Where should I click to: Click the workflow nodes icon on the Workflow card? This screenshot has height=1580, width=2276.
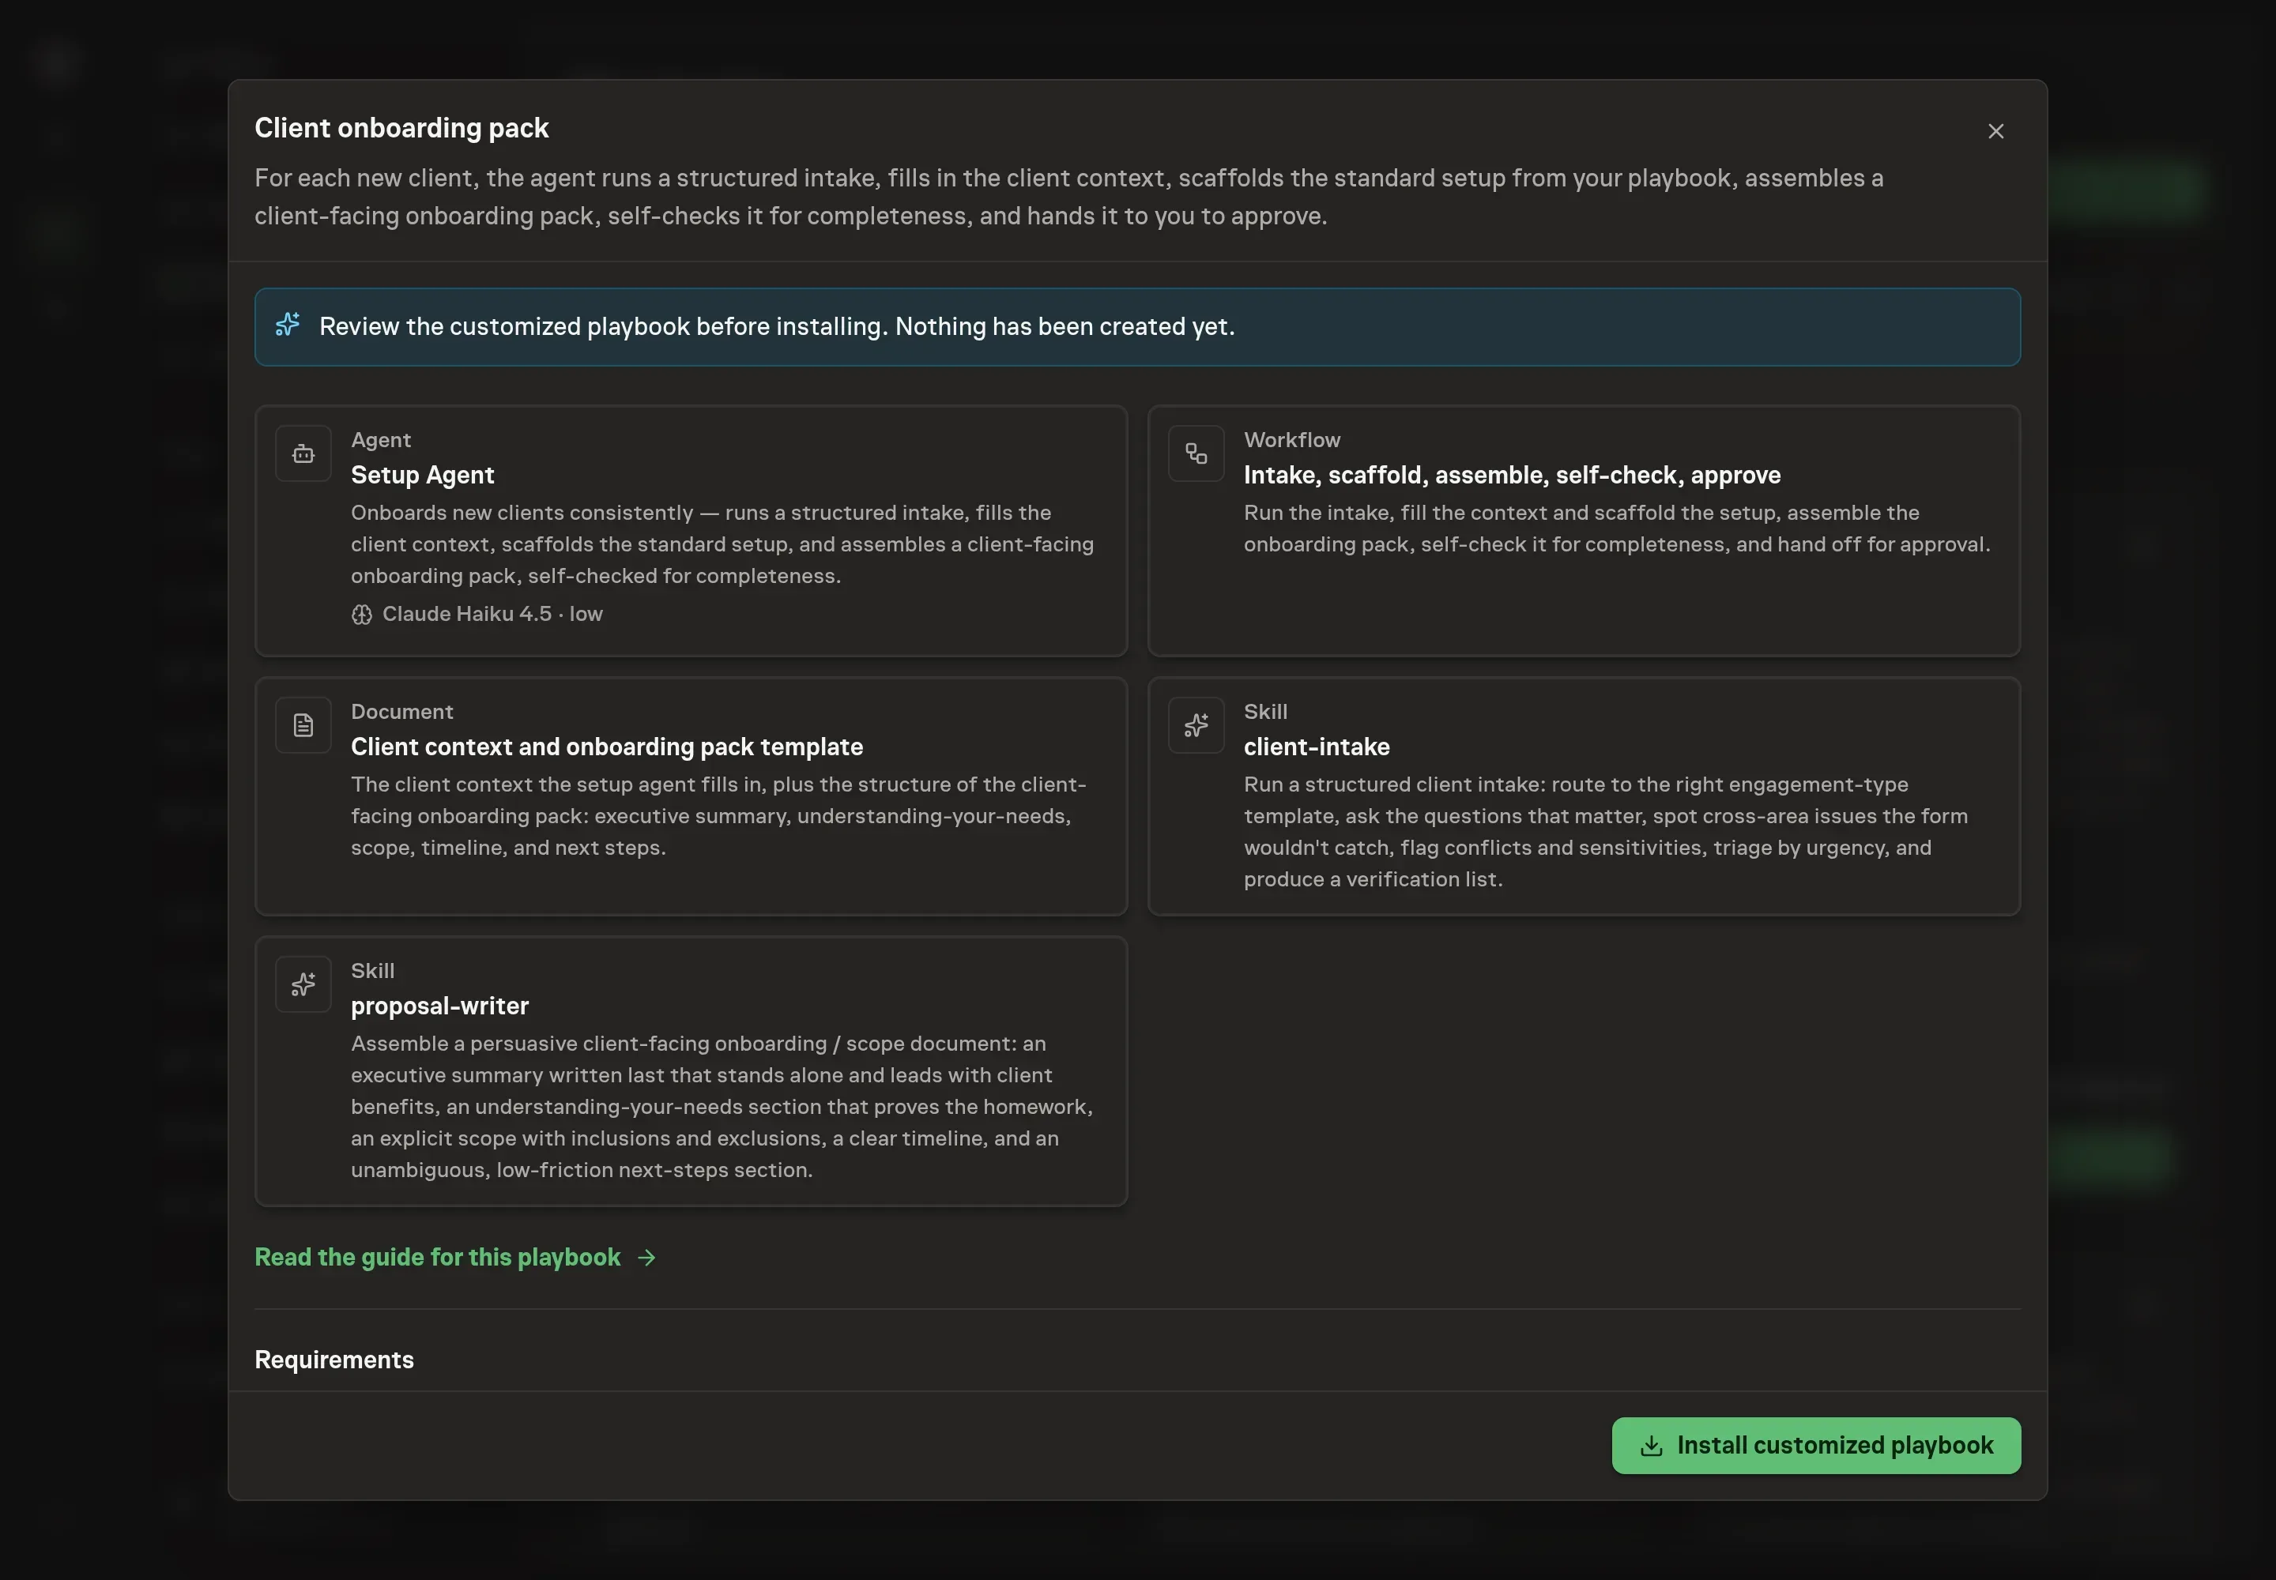tap(1196, 453)
